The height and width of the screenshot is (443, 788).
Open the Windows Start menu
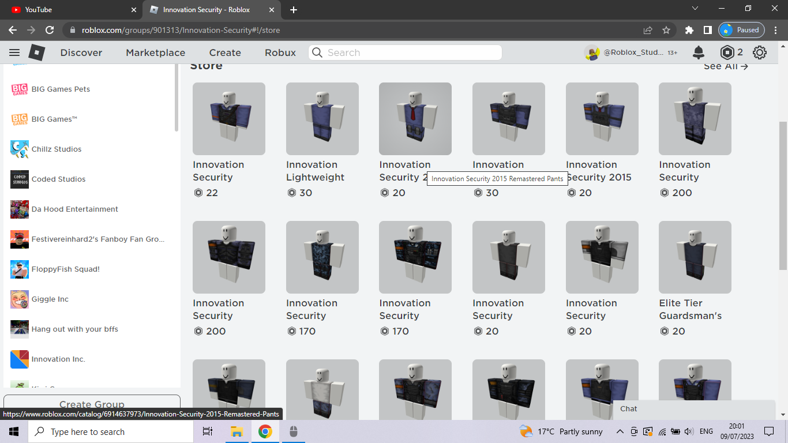14,431
